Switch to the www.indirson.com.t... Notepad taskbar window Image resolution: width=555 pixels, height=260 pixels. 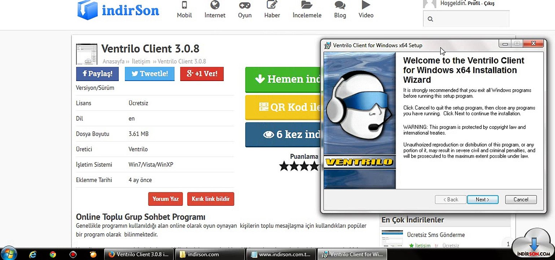(x=281, y=254)
